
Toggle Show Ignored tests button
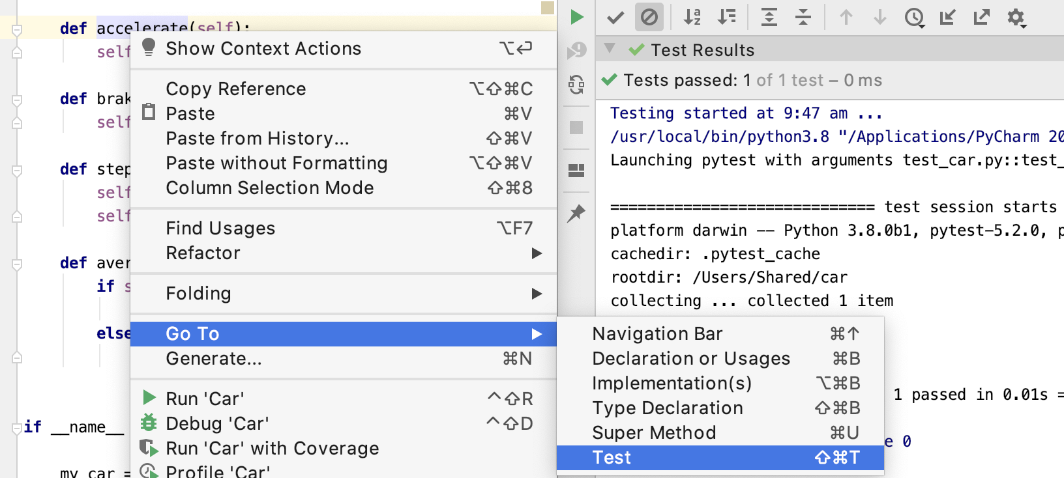(x=649, y=17)
